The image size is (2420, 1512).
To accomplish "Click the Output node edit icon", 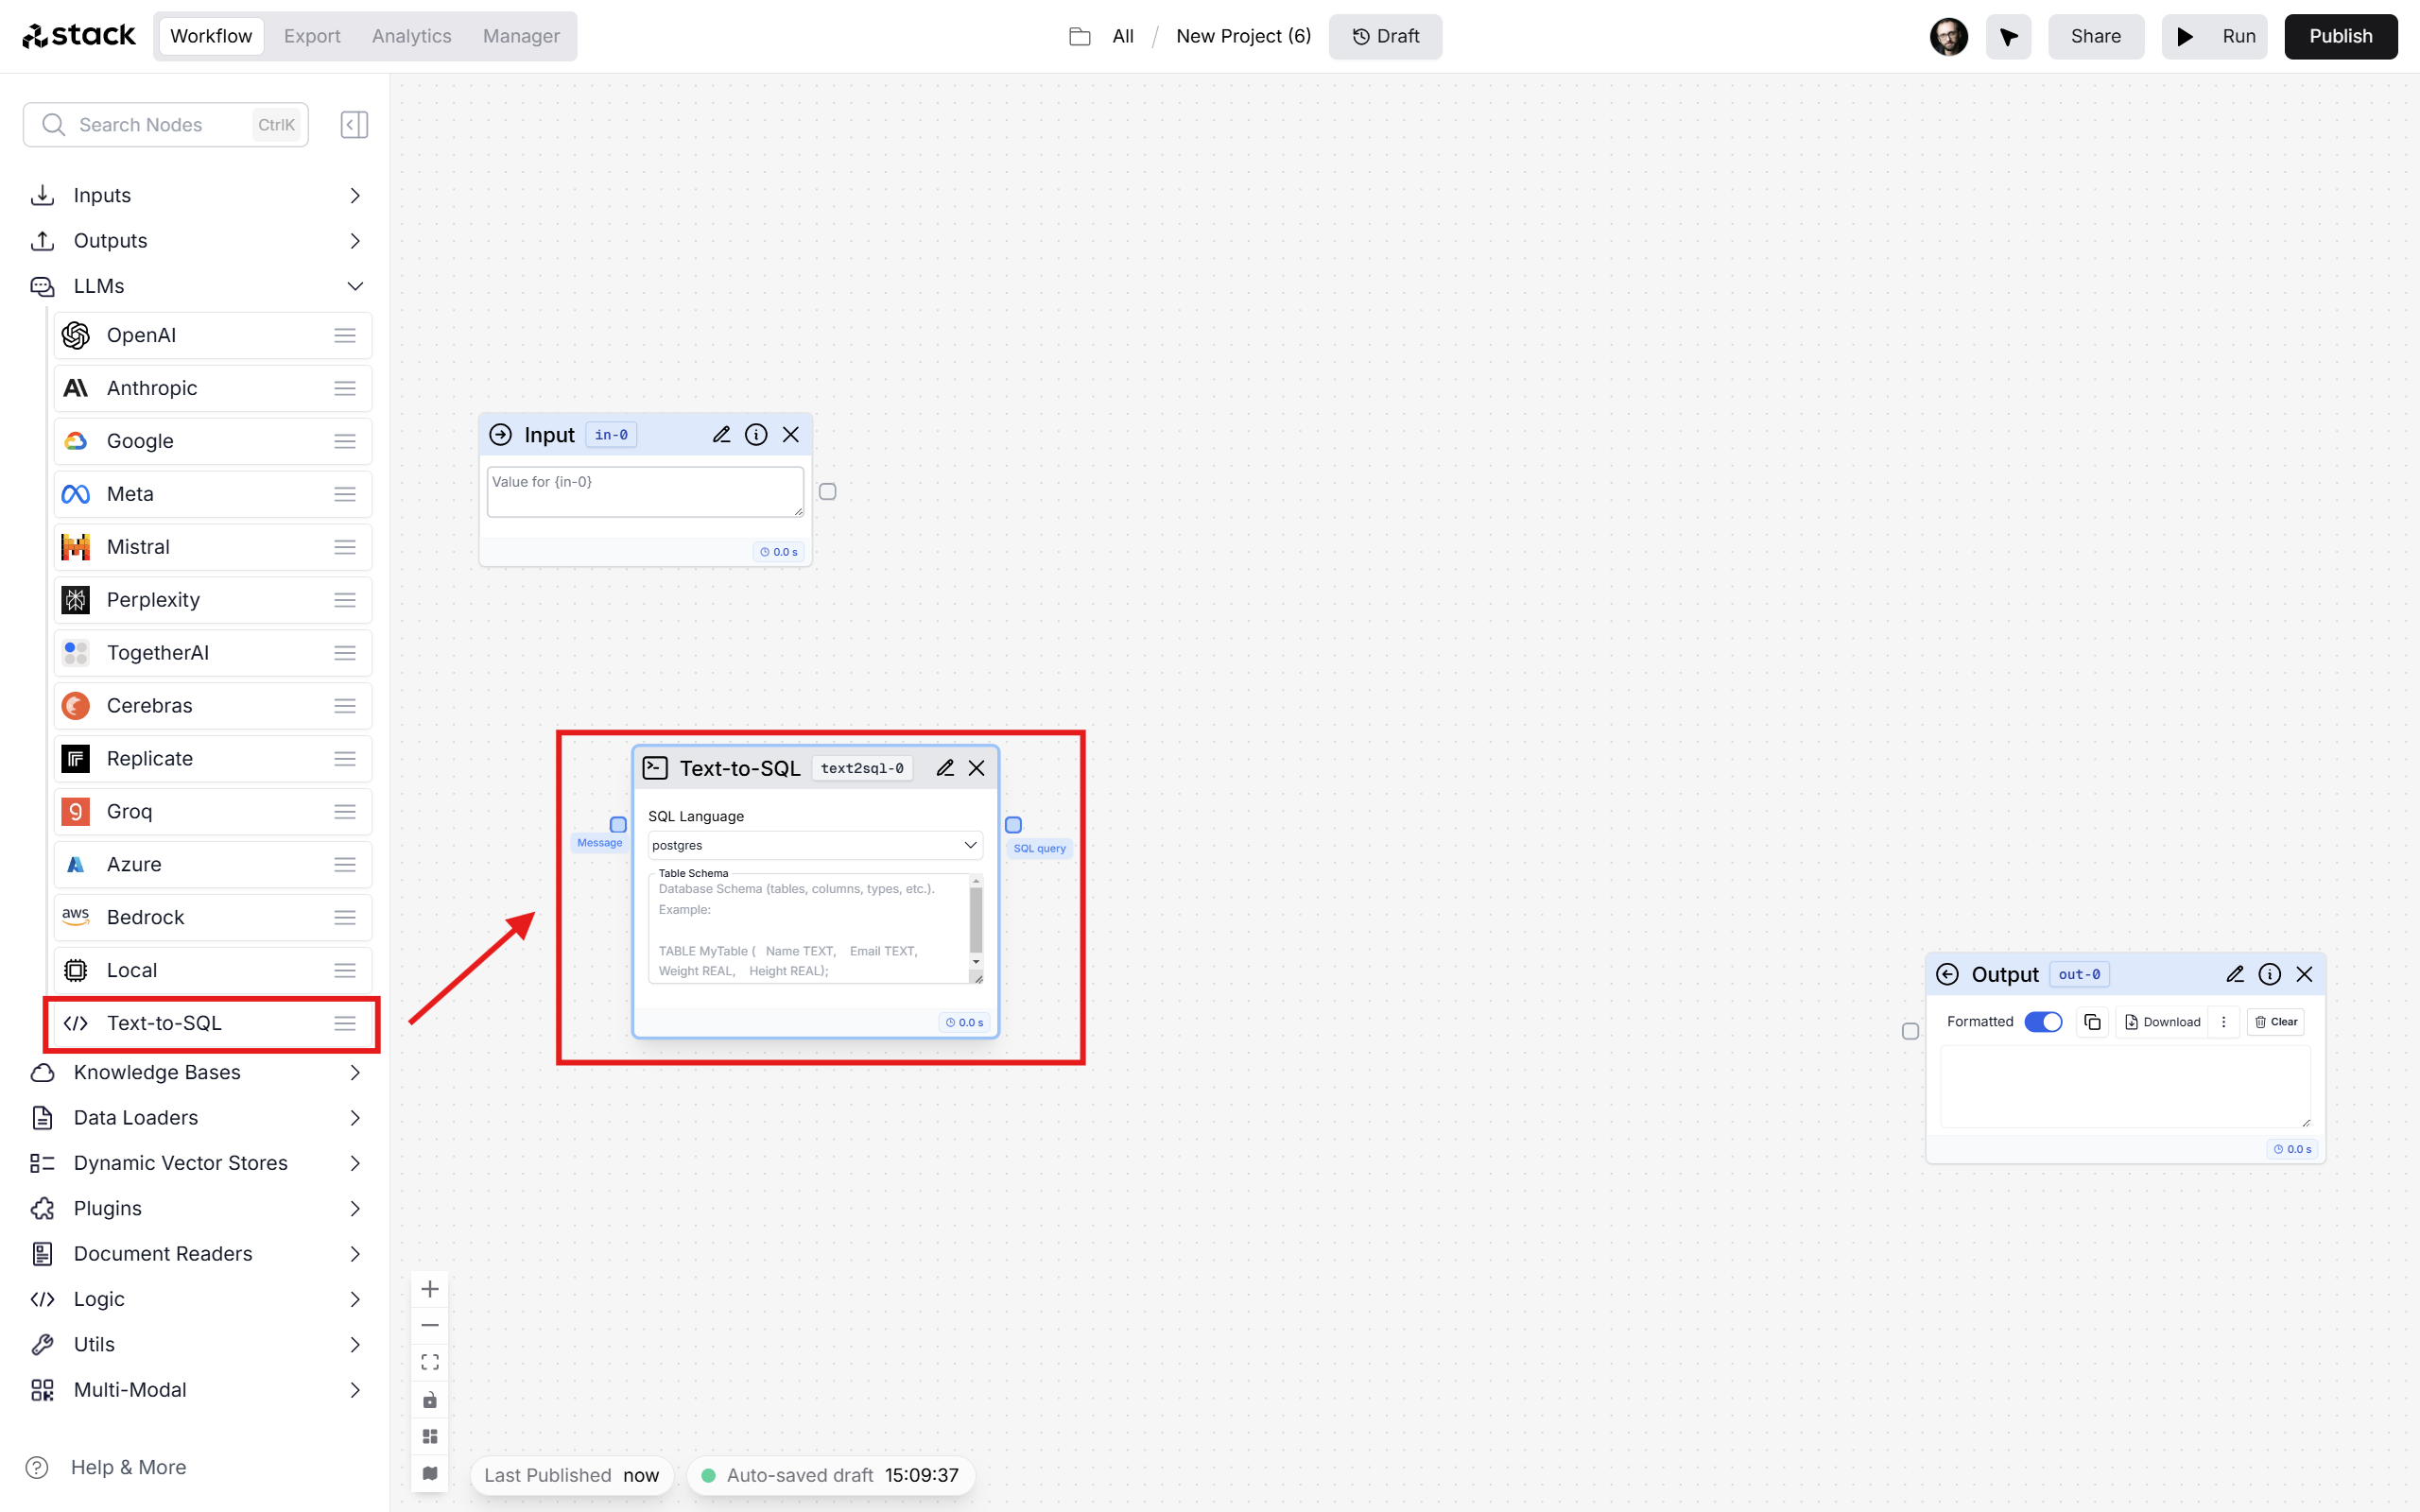I will coord(2236,973).
